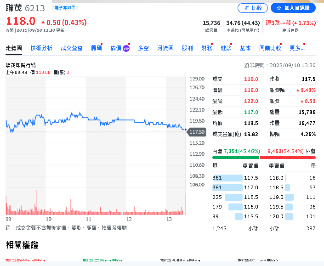Click the 相關權證 section heading
This screenshot has width=324, height=266.
pos(22,245)
